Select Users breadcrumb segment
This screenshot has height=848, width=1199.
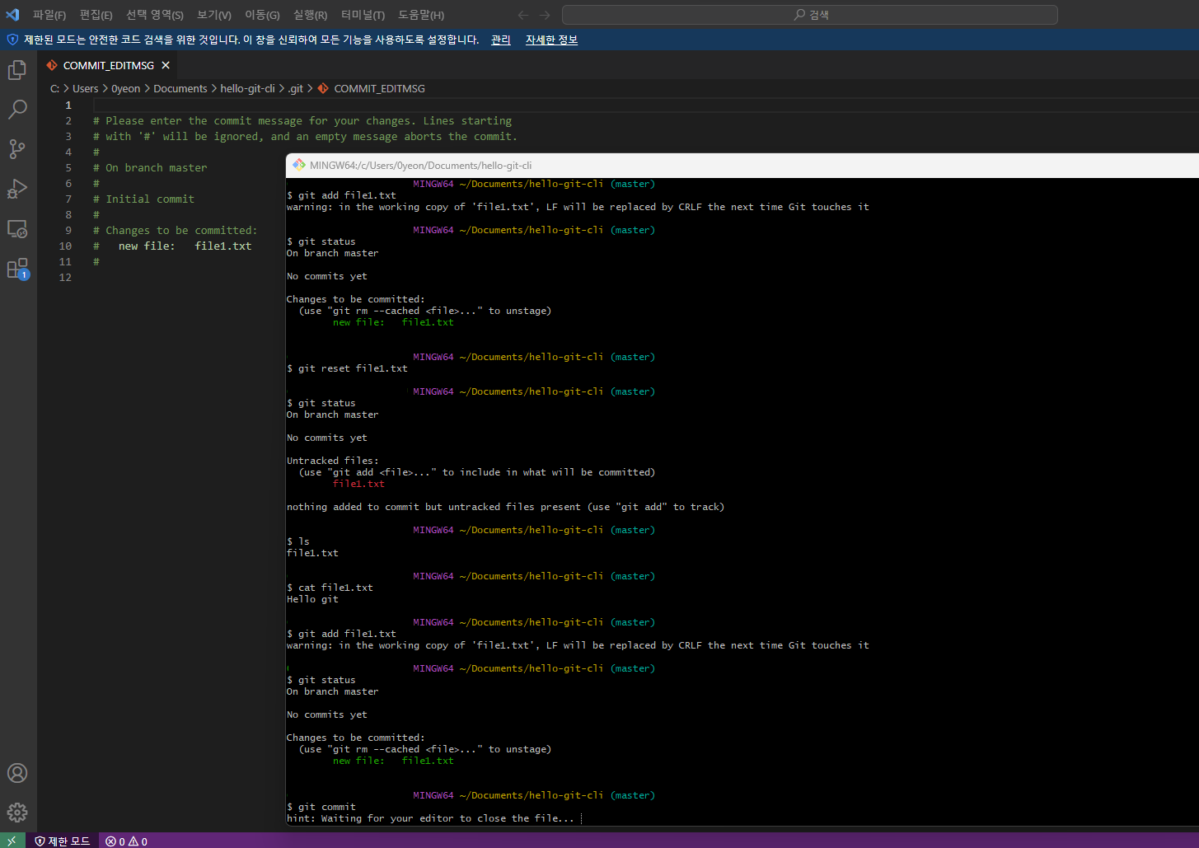(x=85, y=88)
